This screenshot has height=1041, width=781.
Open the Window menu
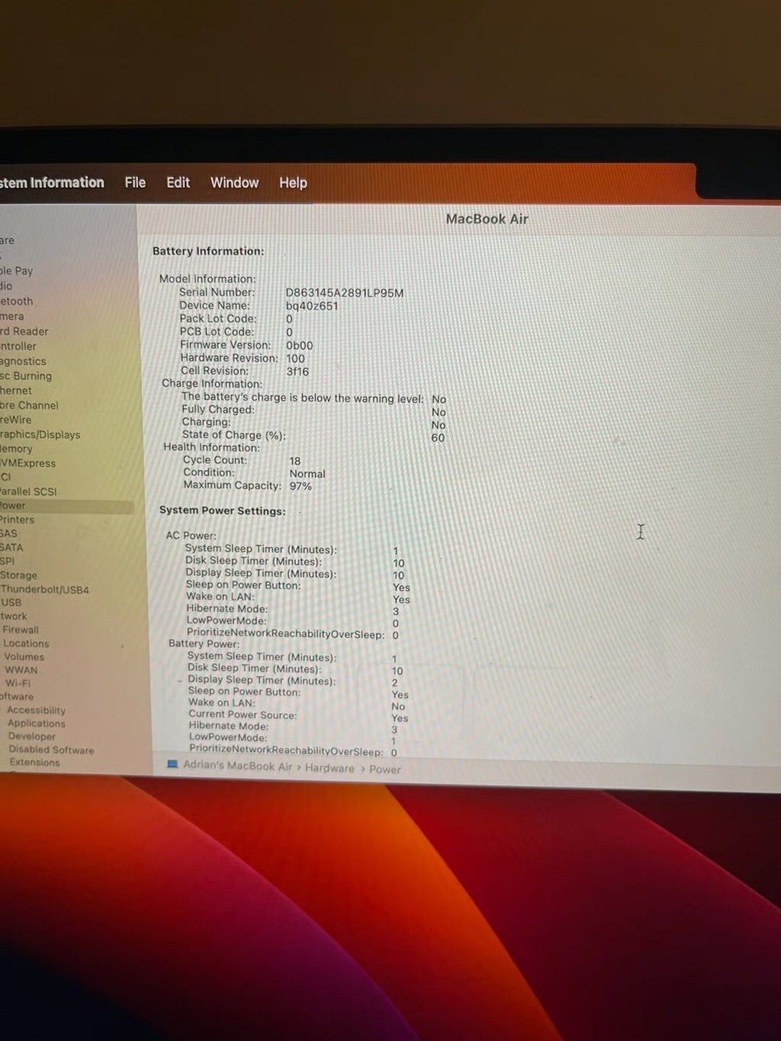pos(234,182)
